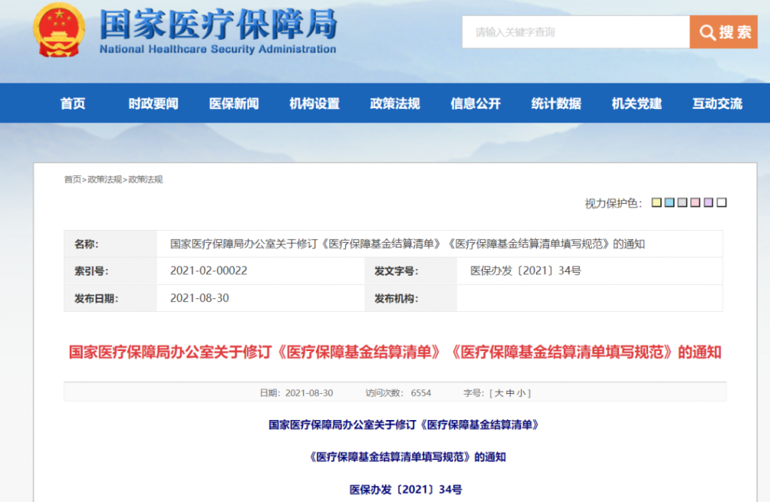The image size is (770, 502).
Task: Click the English title National Healthcare Security Administration
Action: (217, 49)
